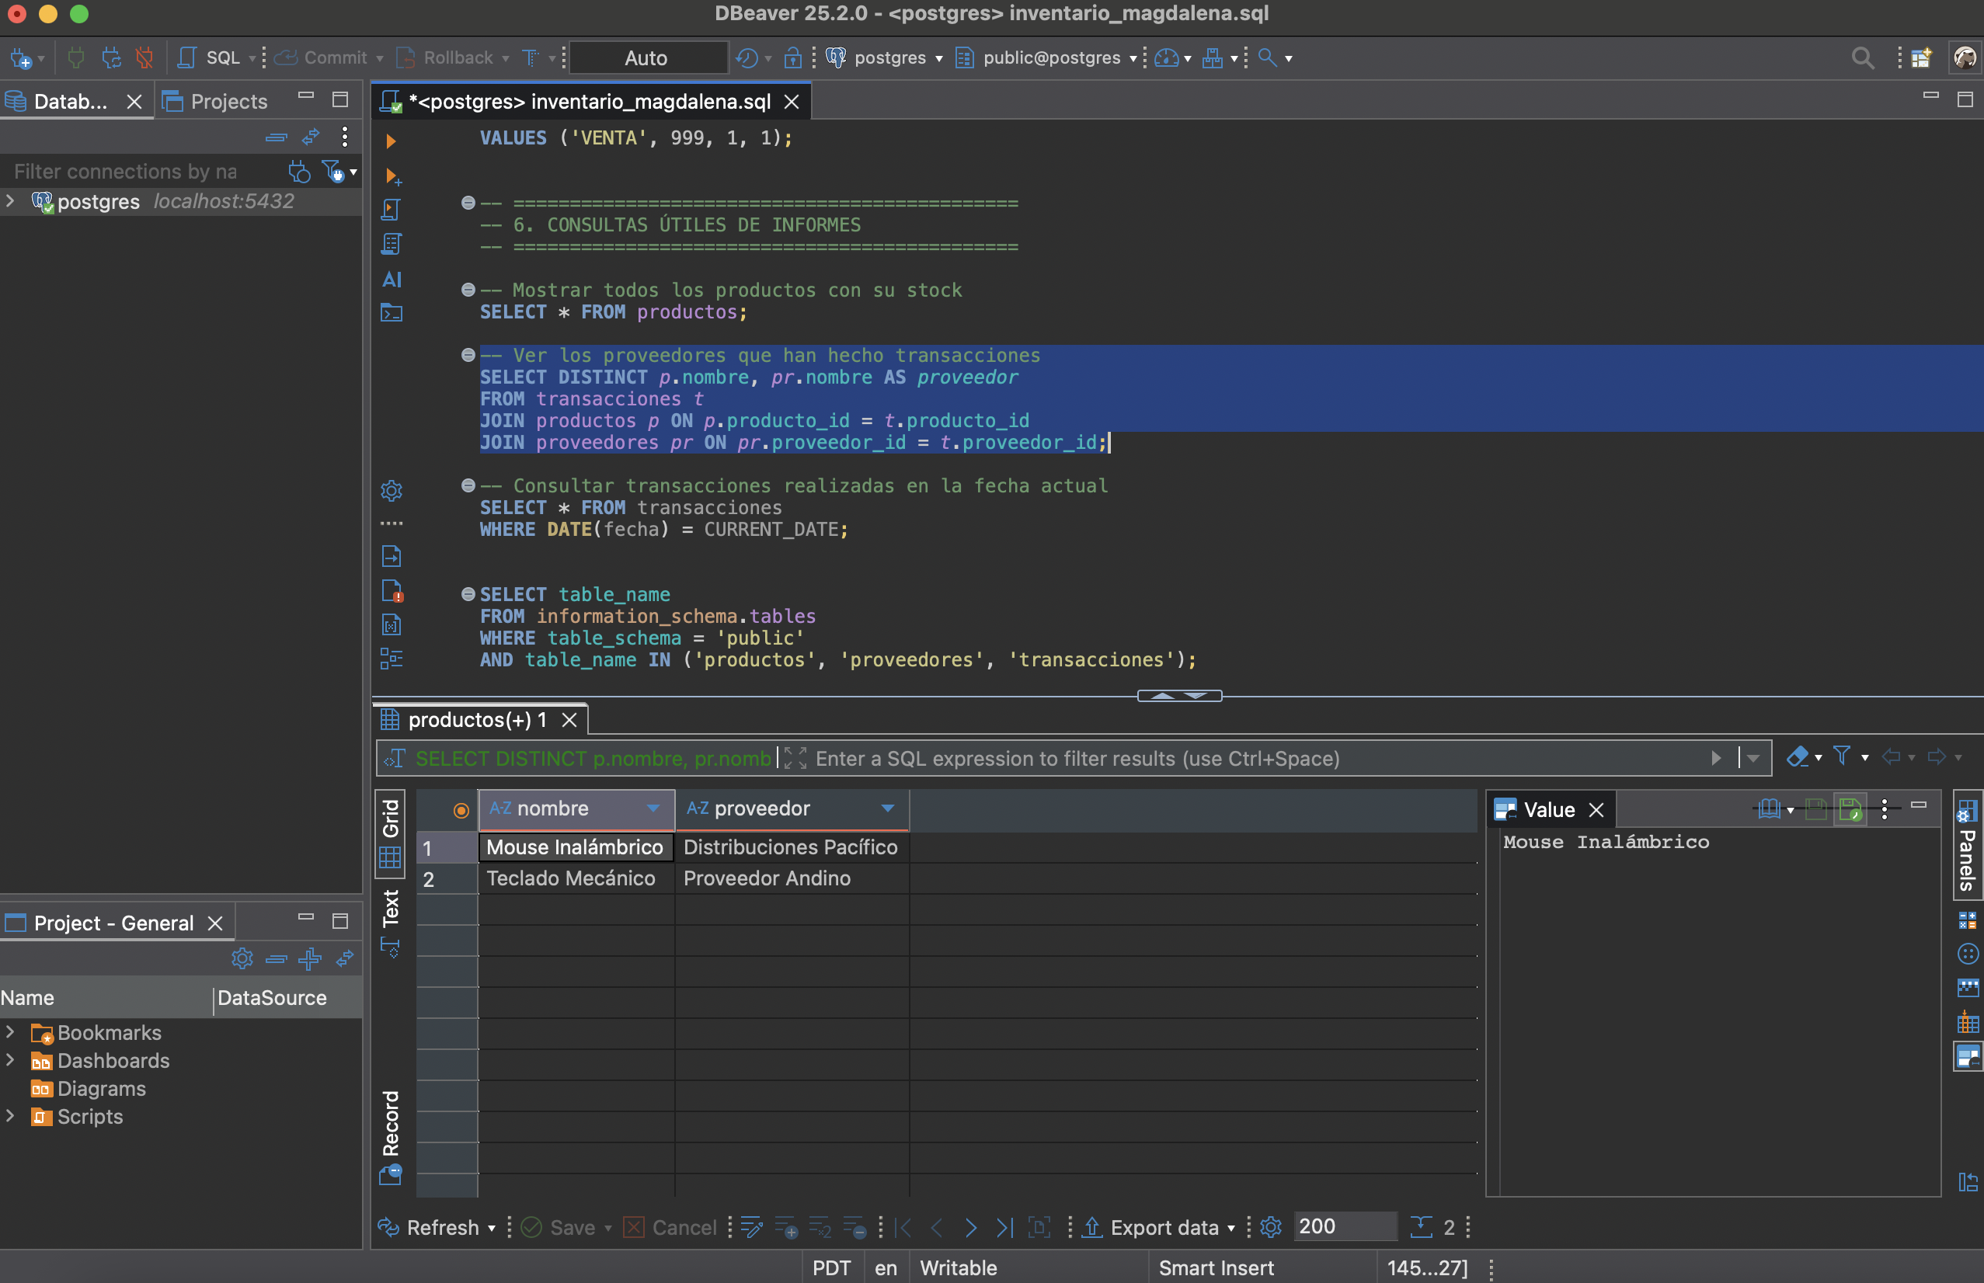Image resolution: width=1984 pixels, height=1283 pixels.
Task: Open the public@postgres schema selector
Action: tap(1045, 57)
